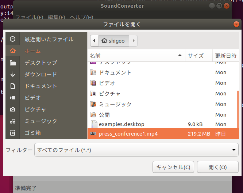Select the press_conference1.mp4 file name

point(128,134)
